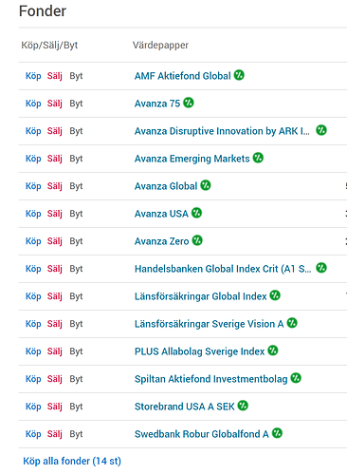Click green badge beside Swedbank Robur Globalfond A
Image resolution: width=347 pixels, height=474 pixels.
tap(277, 433)
